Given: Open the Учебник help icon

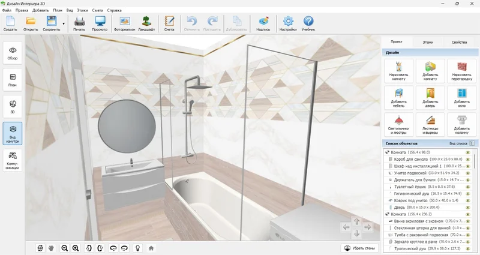Looking at the screenshot, I should tap(308, 24).
